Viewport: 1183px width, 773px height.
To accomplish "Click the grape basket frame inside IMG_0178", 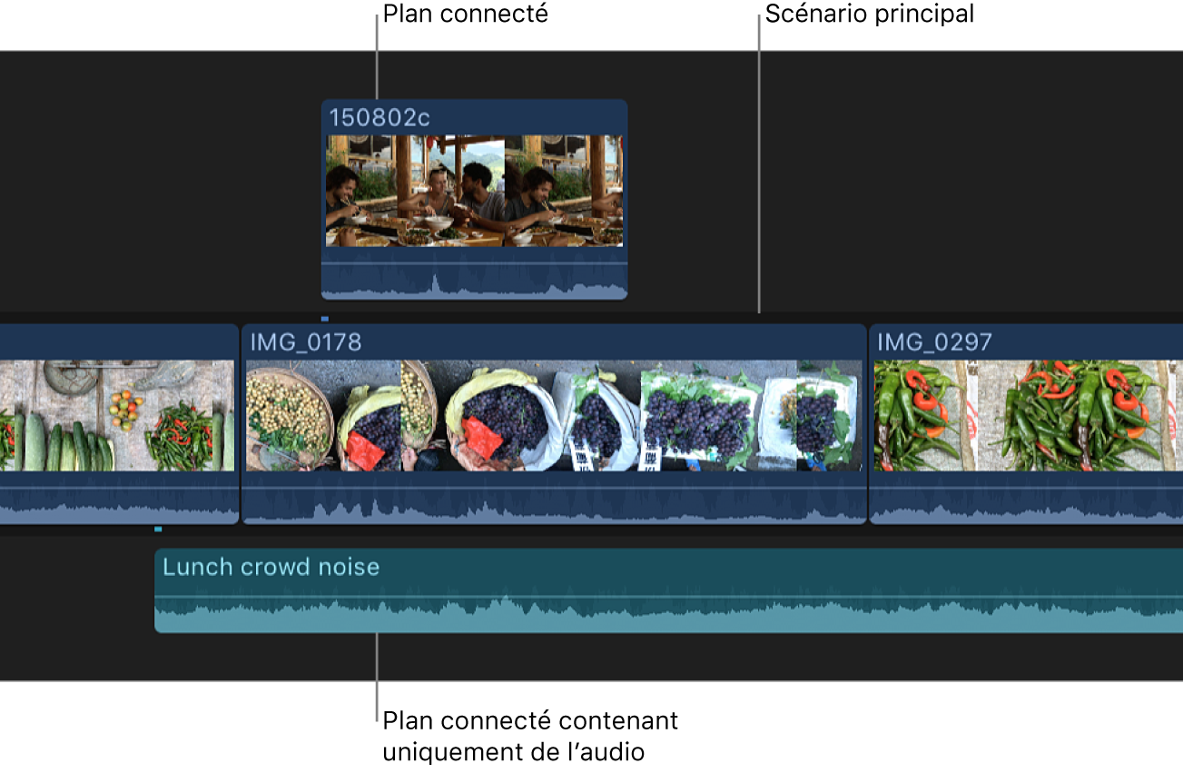I will pos(499,418).
